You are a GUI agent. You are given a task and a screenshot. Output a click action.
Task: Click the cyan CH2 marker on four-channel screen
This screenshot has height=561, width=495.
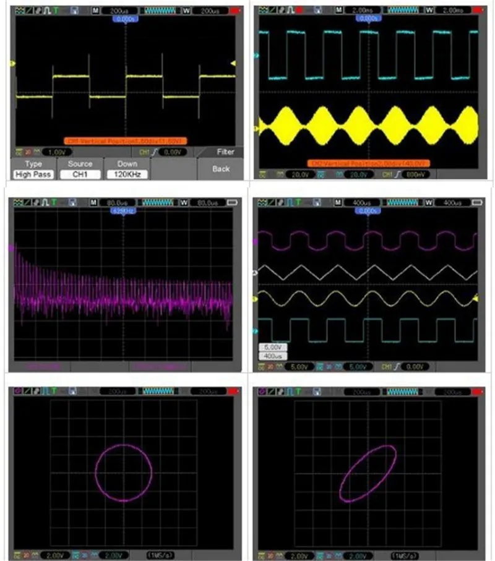(x=255, y=332)
